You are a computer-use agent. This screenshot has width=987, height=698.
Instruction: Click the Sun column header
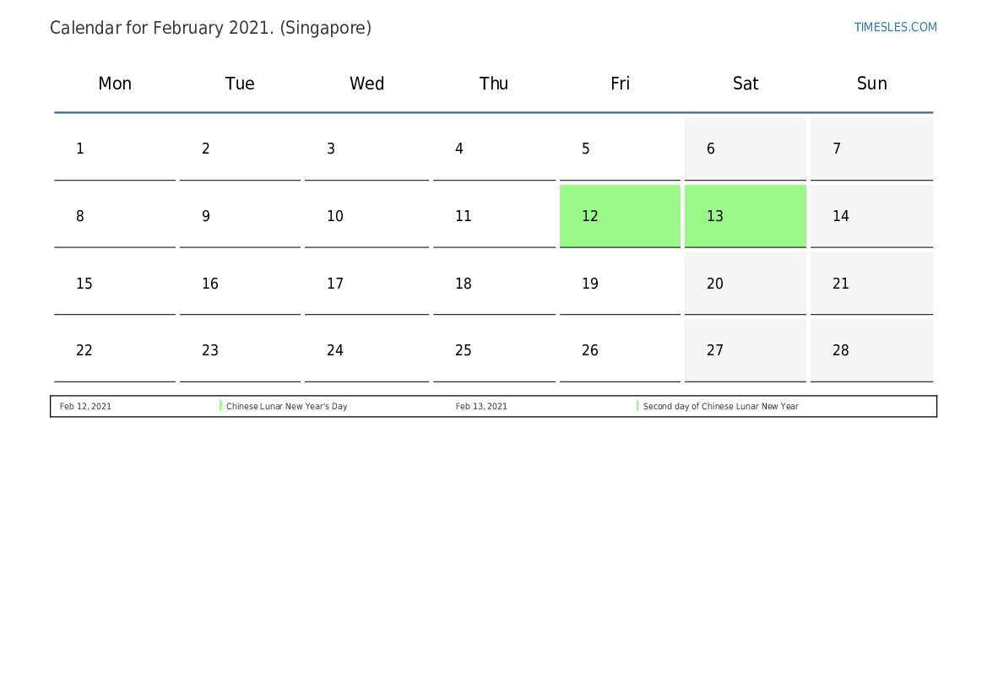[871, 84]
